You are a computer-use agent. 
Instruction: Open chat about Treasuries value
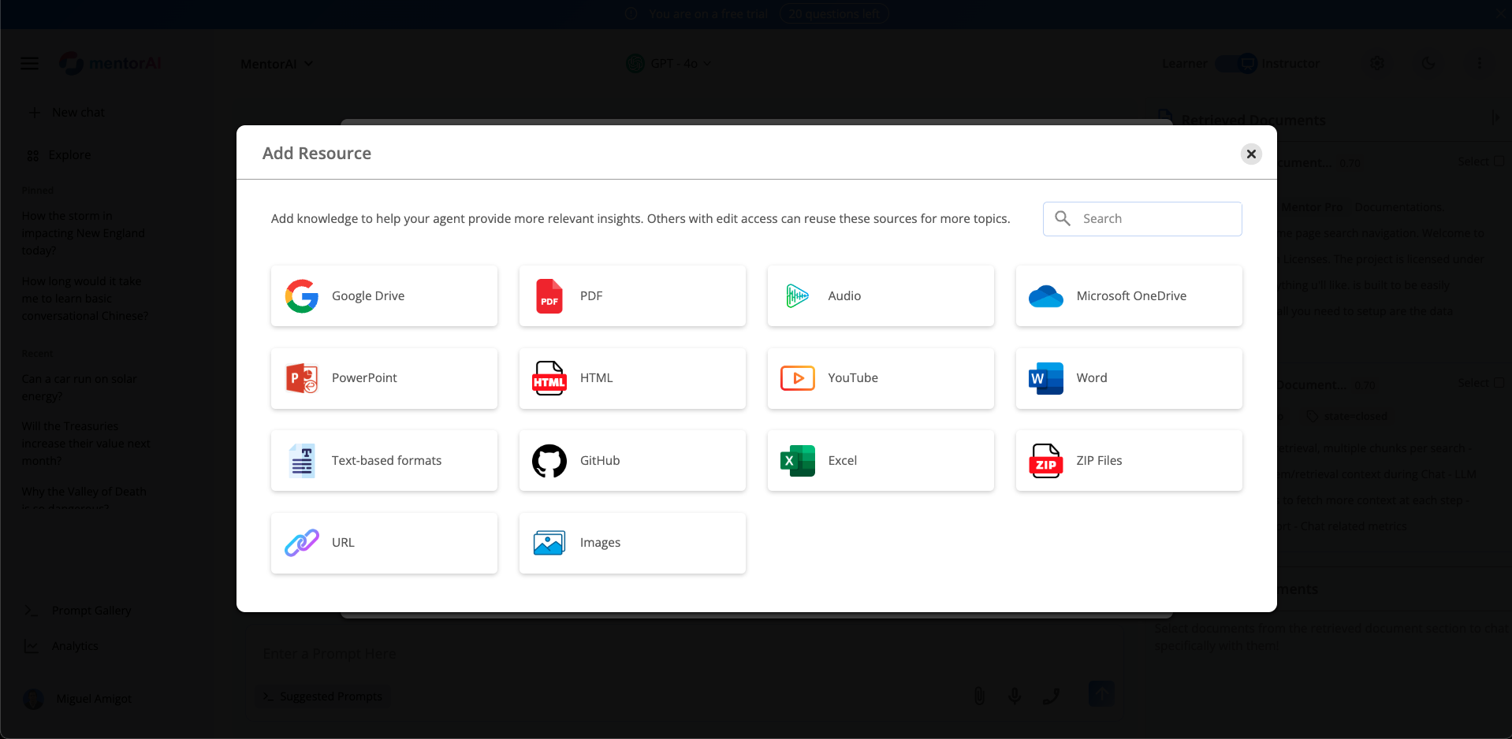pyautogui.click(x=86, y=444)
